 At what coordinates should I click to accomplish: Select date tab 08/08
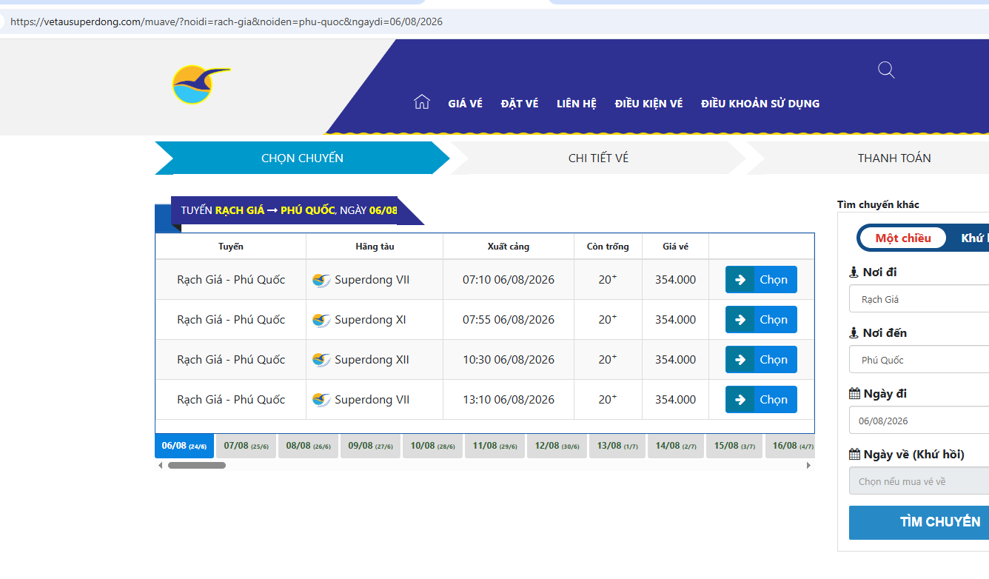(x=309, y=446)
